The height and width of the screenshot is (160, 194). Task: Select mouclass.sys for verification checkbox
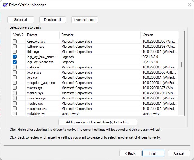click(15, 98)
